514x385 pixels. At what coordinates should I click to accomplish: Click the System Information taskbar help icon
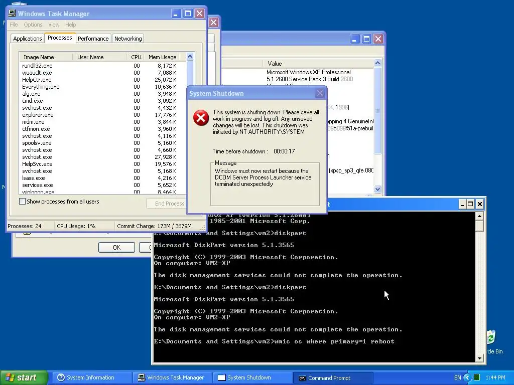click(61, 377)
